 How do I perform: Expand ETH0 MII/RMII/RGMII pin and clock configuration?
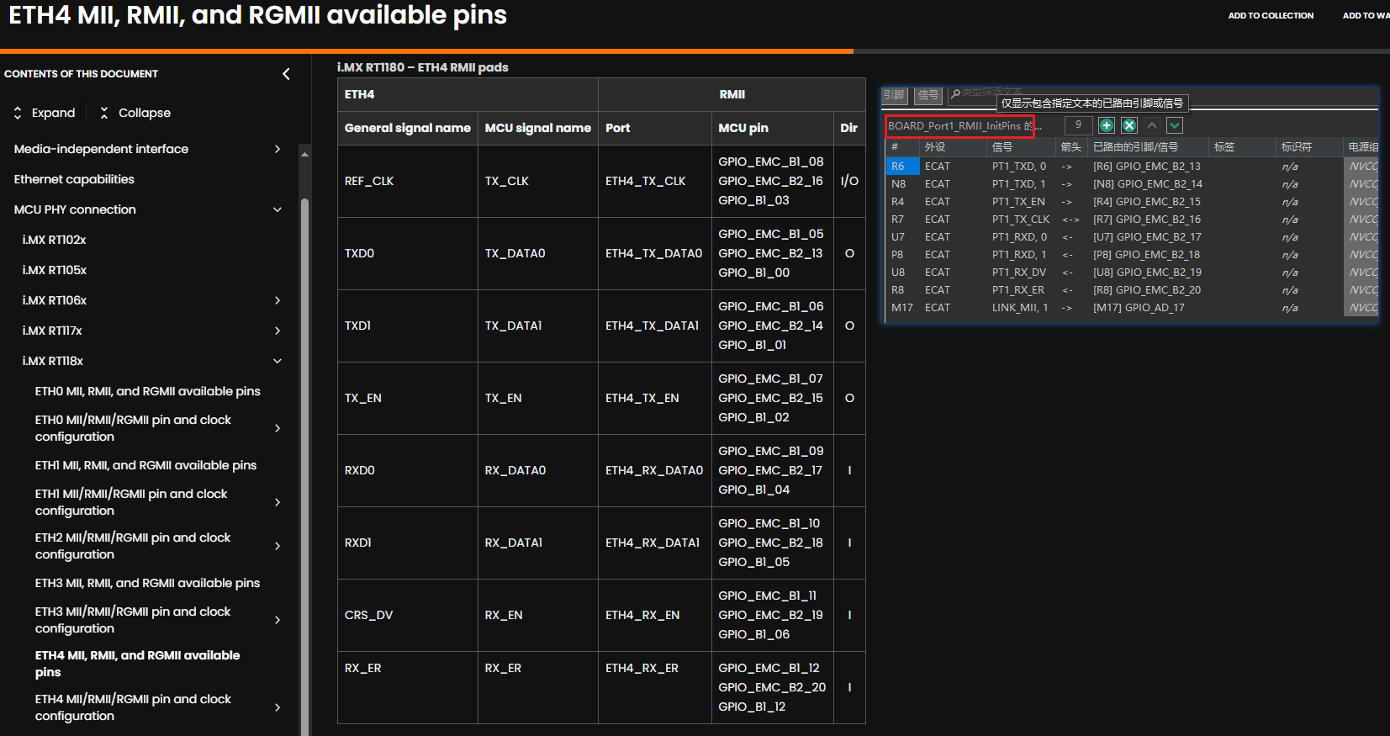[277, 428]
